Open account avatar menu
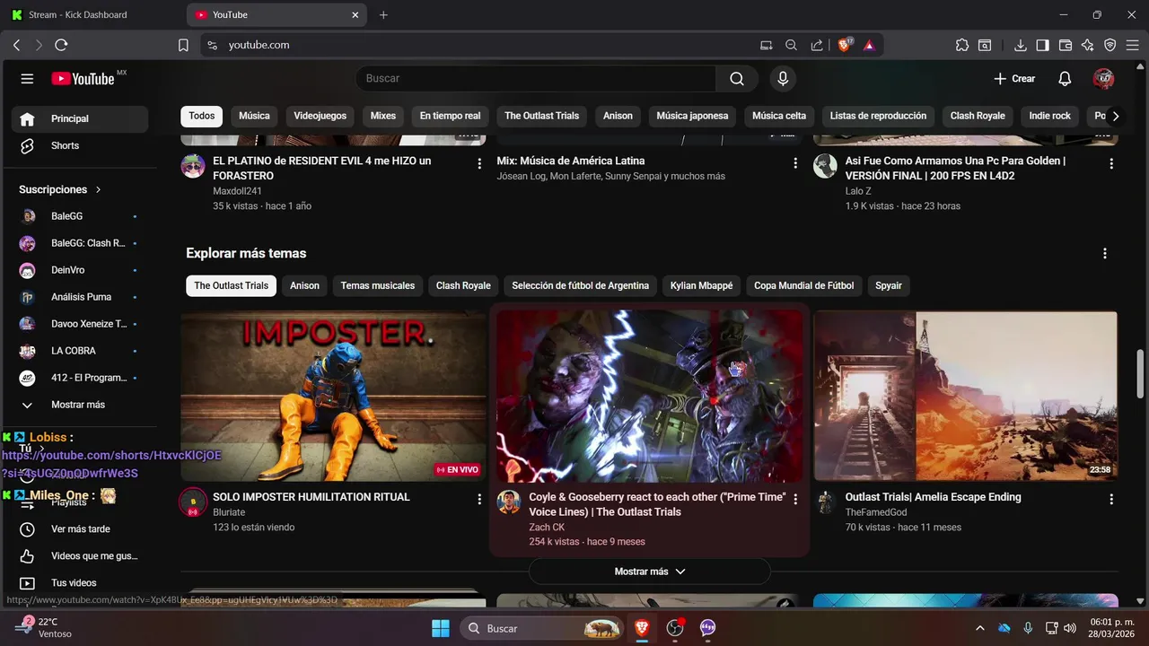The image size is (1149, 646). 1103,79
